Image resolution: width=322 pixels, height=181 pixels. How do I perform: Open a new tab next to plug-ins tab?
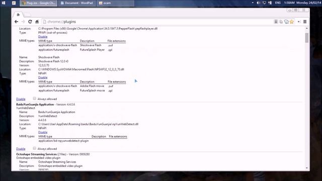coord(28,15)
